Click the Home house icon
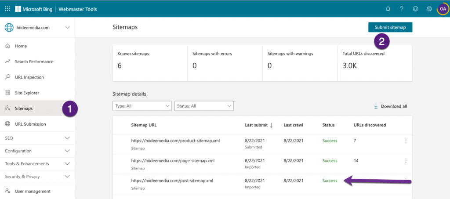Viewport: 450px width, 199px height. point(8,46)
